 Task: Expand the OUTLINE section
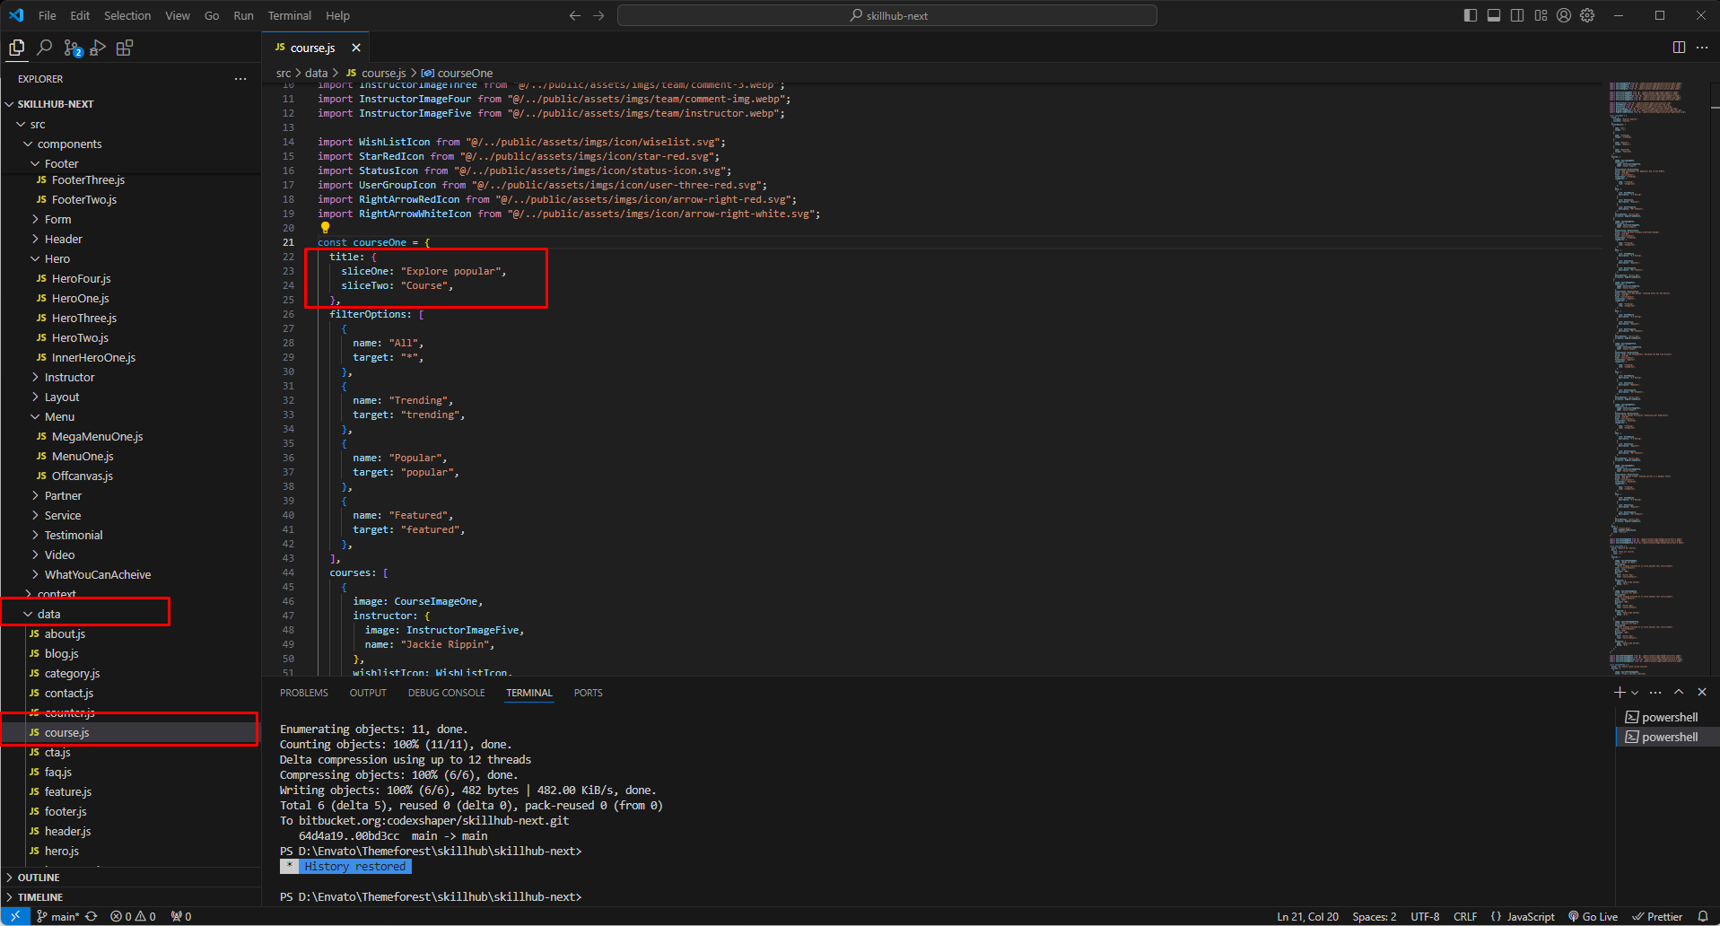(x=130, y=878)
